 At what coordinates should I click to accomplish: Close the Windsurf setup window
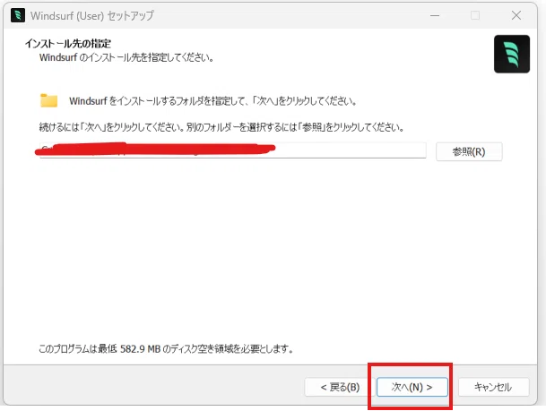coord(516,15)
